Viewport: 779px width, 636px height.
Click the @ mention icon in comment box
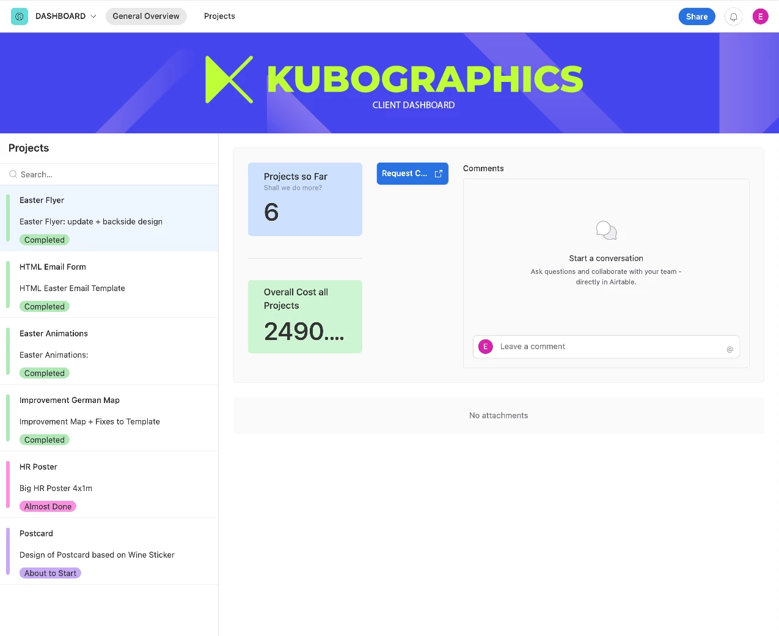click(730, 349)
